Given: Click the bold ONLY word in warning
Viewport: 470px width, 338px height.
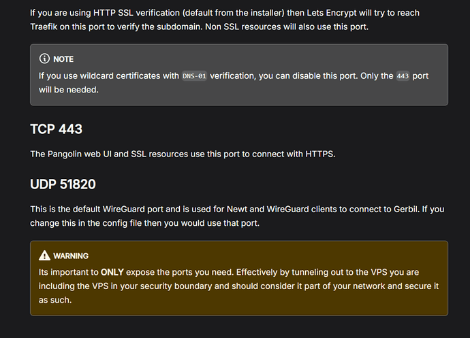Looking at the screenshot, I should tap(112, 272).
